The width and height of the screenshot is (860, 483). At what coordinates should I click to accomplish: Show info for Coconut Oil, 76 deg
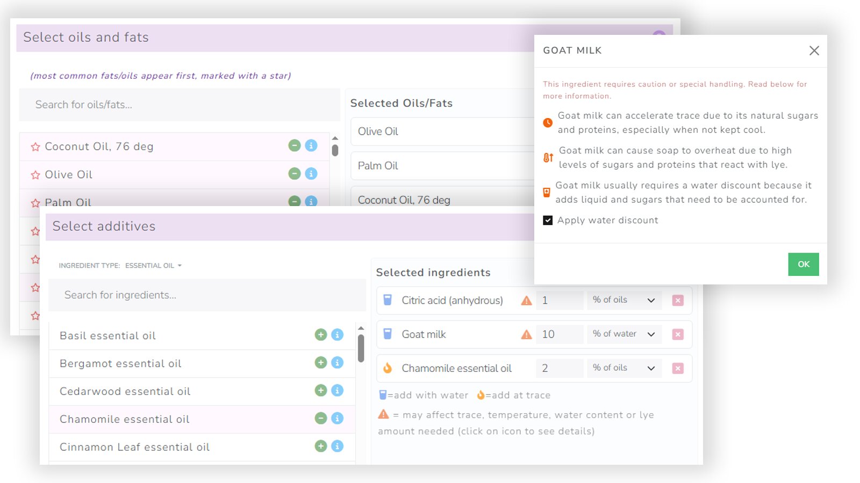[x=311, y=145]
